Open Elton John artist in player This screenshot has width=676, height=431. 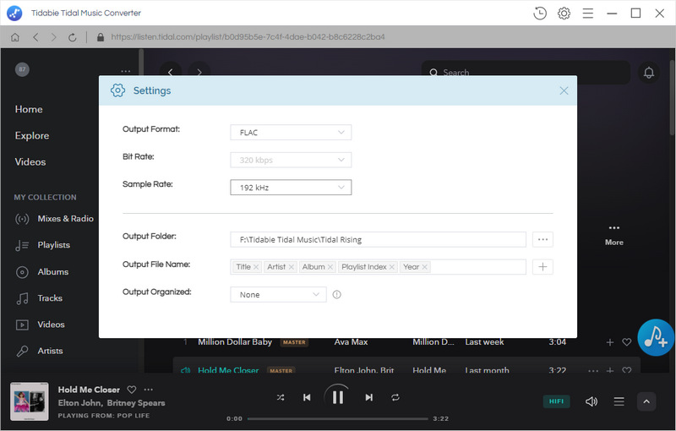[x=79, y=403]
